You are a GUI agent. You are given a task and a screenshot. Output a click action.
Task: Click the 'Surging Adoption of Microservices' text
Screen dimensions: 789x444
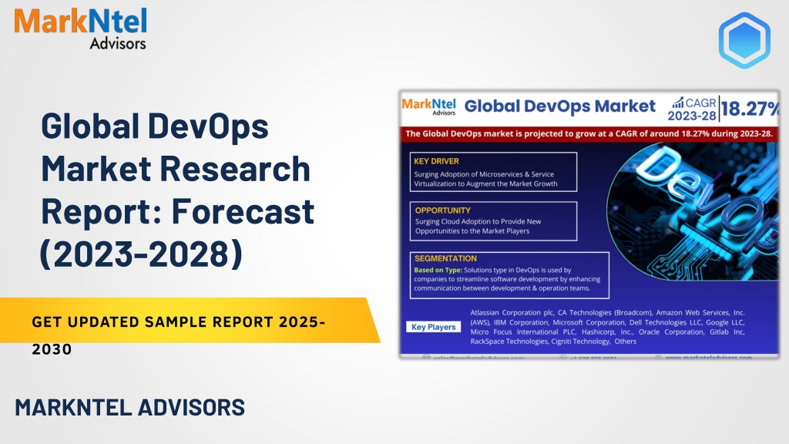click(485, 179)
